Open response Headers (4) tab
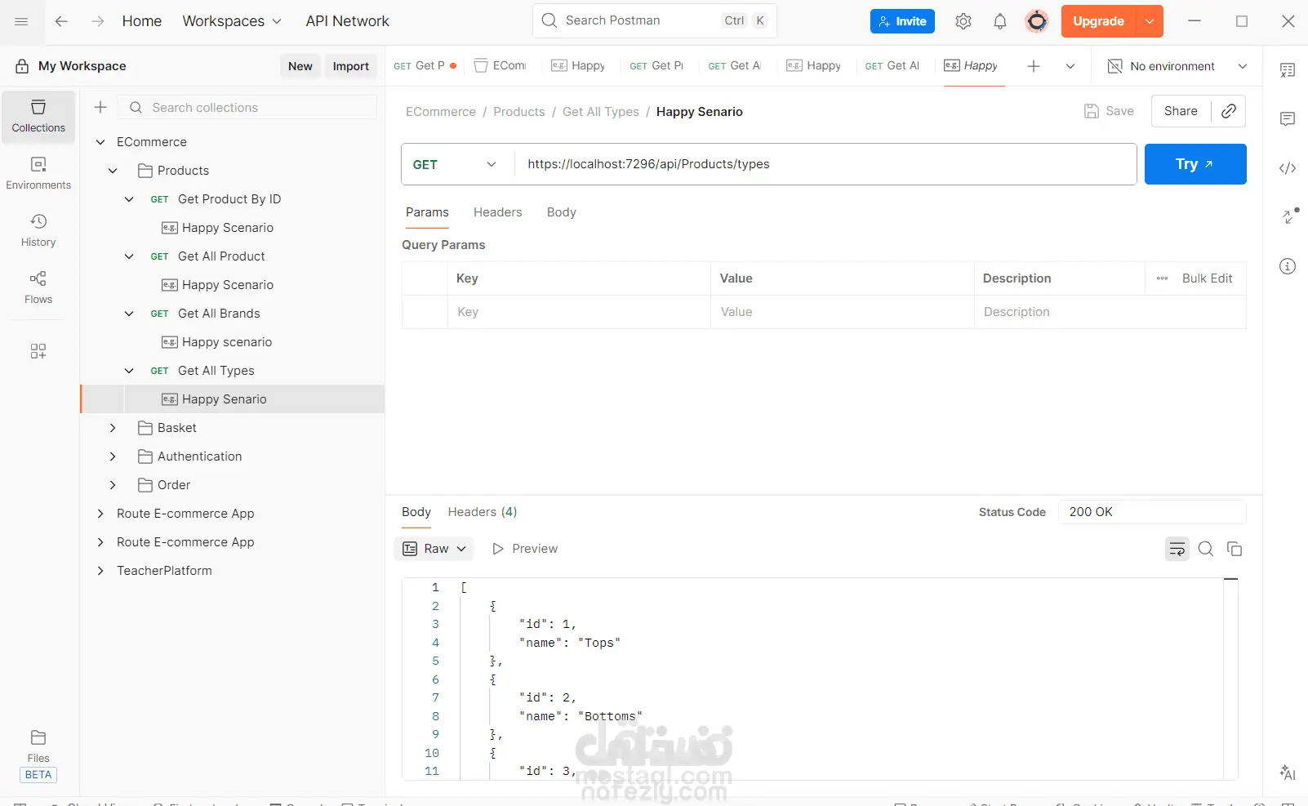The height and width of the screenshot is (806, 1308). (x=483, y=512)
